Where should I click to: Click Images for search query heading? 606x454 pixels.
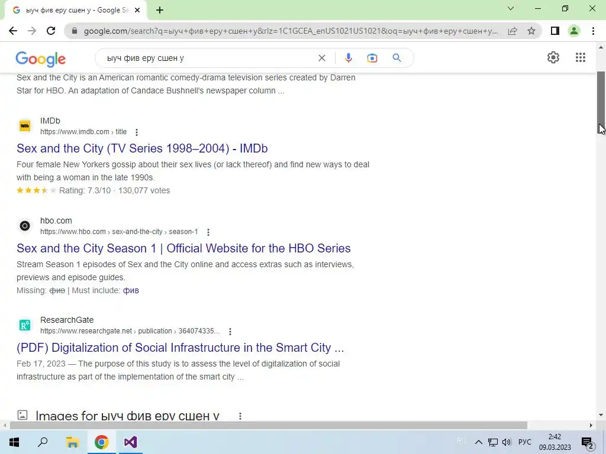[128, 416]
